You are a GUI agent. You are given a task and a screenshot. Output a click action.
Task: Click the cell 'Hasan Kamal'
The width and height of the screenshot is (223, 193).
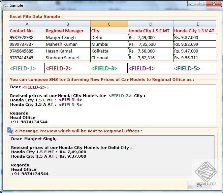68,51
